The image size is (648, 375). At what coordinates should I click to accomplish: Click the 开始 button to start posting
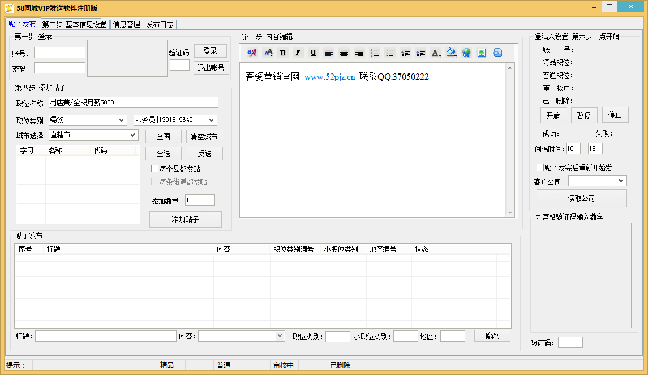coord(553,115)
